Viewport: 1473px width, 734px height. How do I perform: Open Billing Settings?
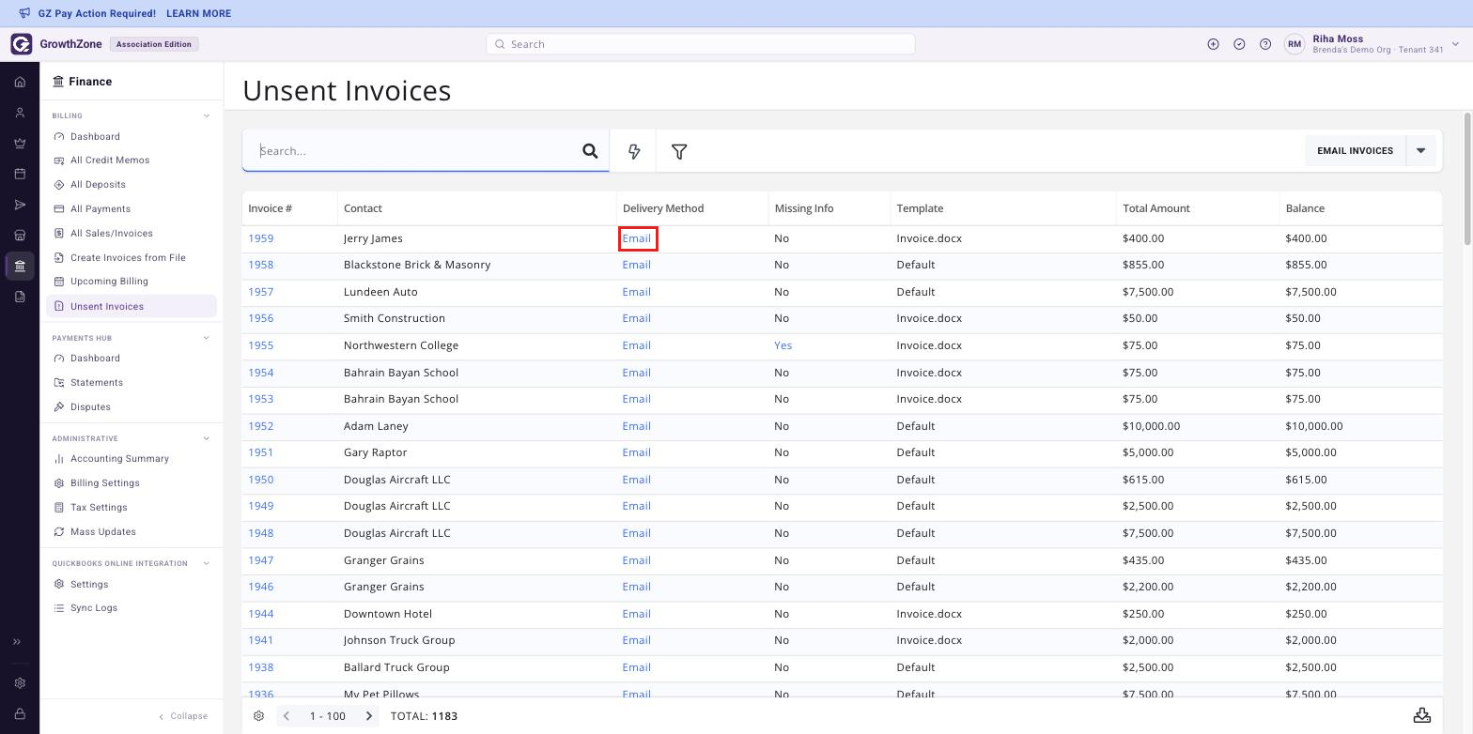pos(104,483)
